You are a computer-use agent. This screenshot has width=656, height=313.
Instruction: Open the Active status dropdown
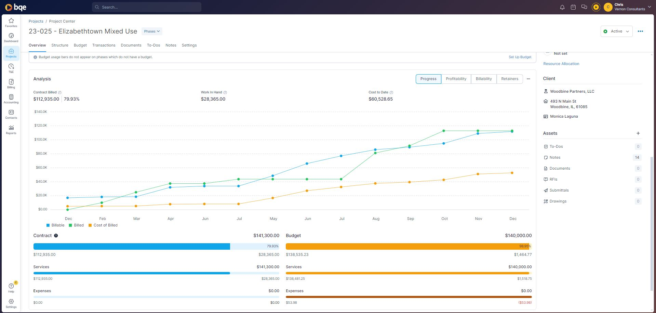pyautogui.click(x=616, y=31)
